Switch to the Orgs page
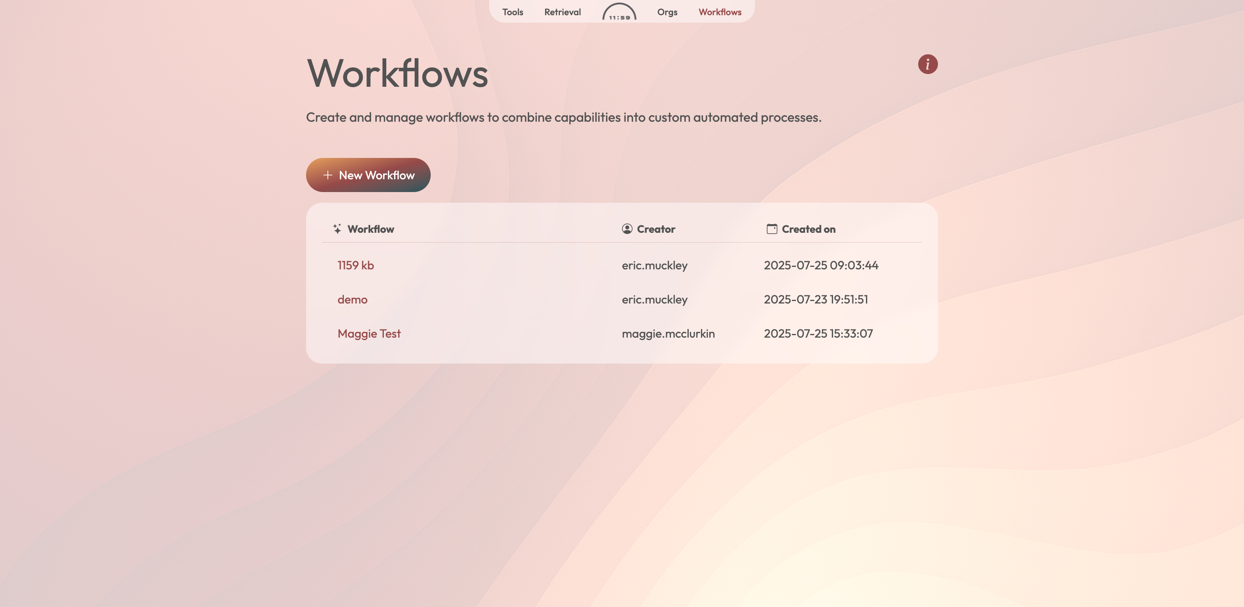The image size is (1244, 607). click(x=667, y=12)
